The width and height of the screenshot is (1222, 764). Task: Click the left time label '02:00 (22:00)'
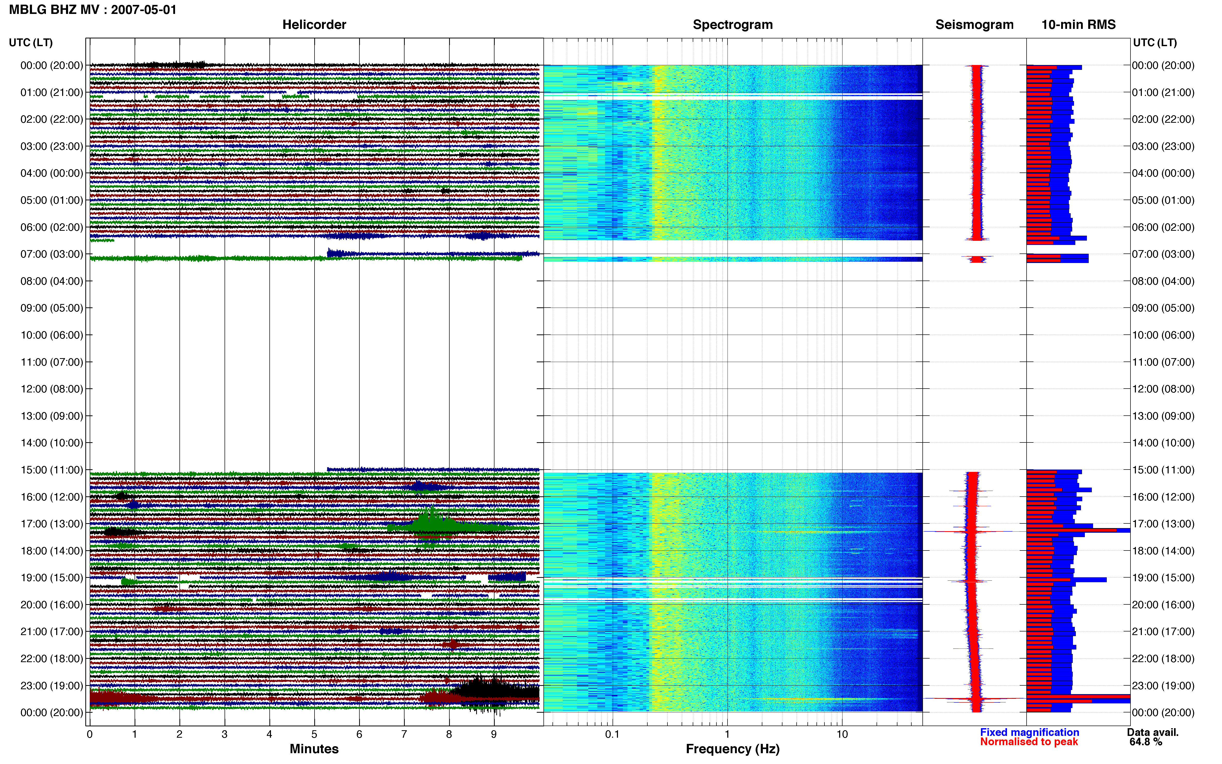[52, 119]
